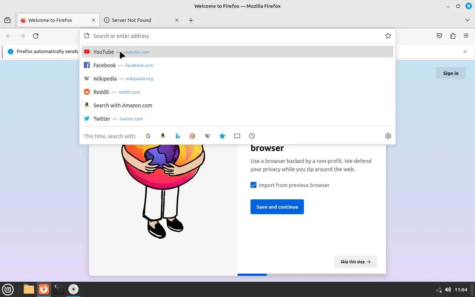Close the Server Not Found tab
475x297 pixels.
pyautogui.click(x=177, y=20)
